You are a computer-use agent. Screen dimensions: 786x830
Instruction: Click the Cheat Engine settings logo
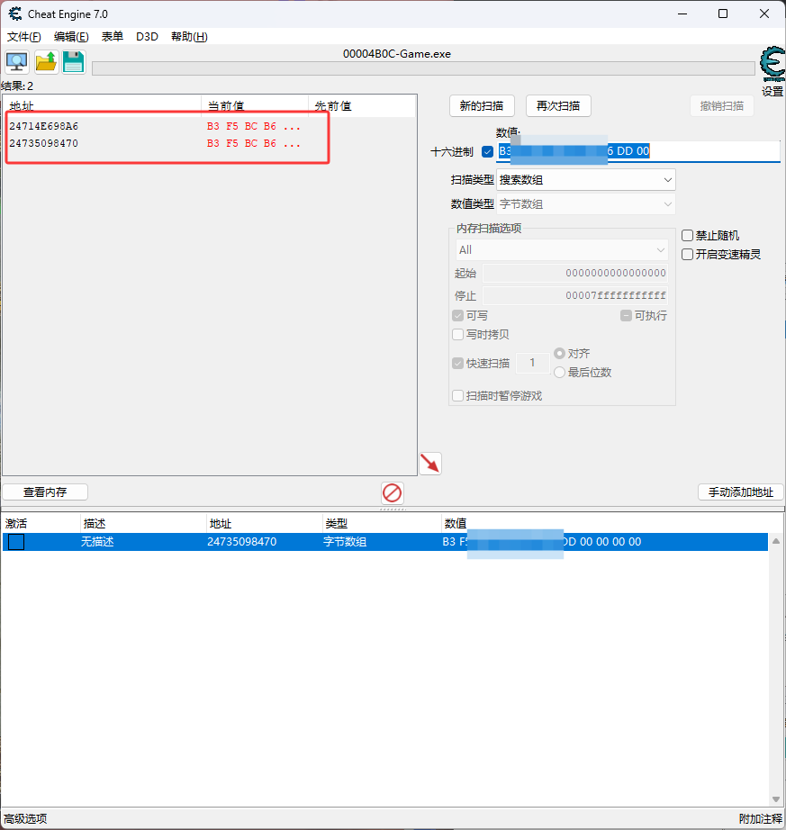(772, 64)
